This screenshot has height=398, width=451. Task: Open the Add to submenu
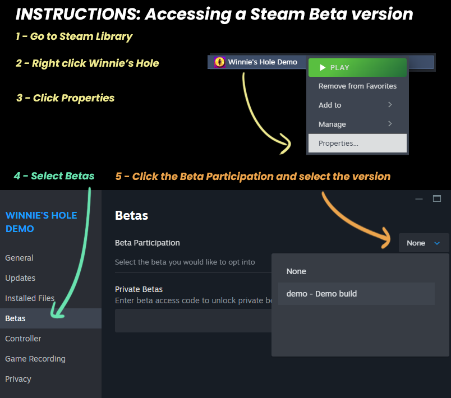[x=357, y=105]
